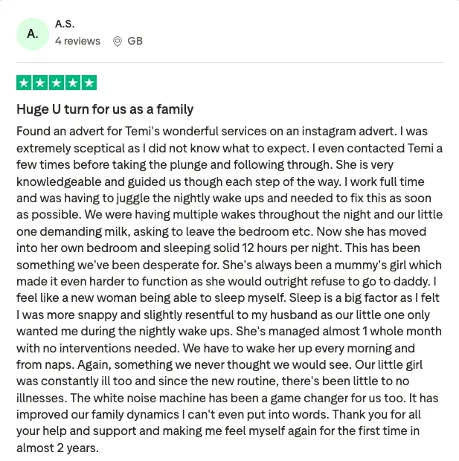Select the fourth green rating star
459x461 pixels.
pos(73,83)
